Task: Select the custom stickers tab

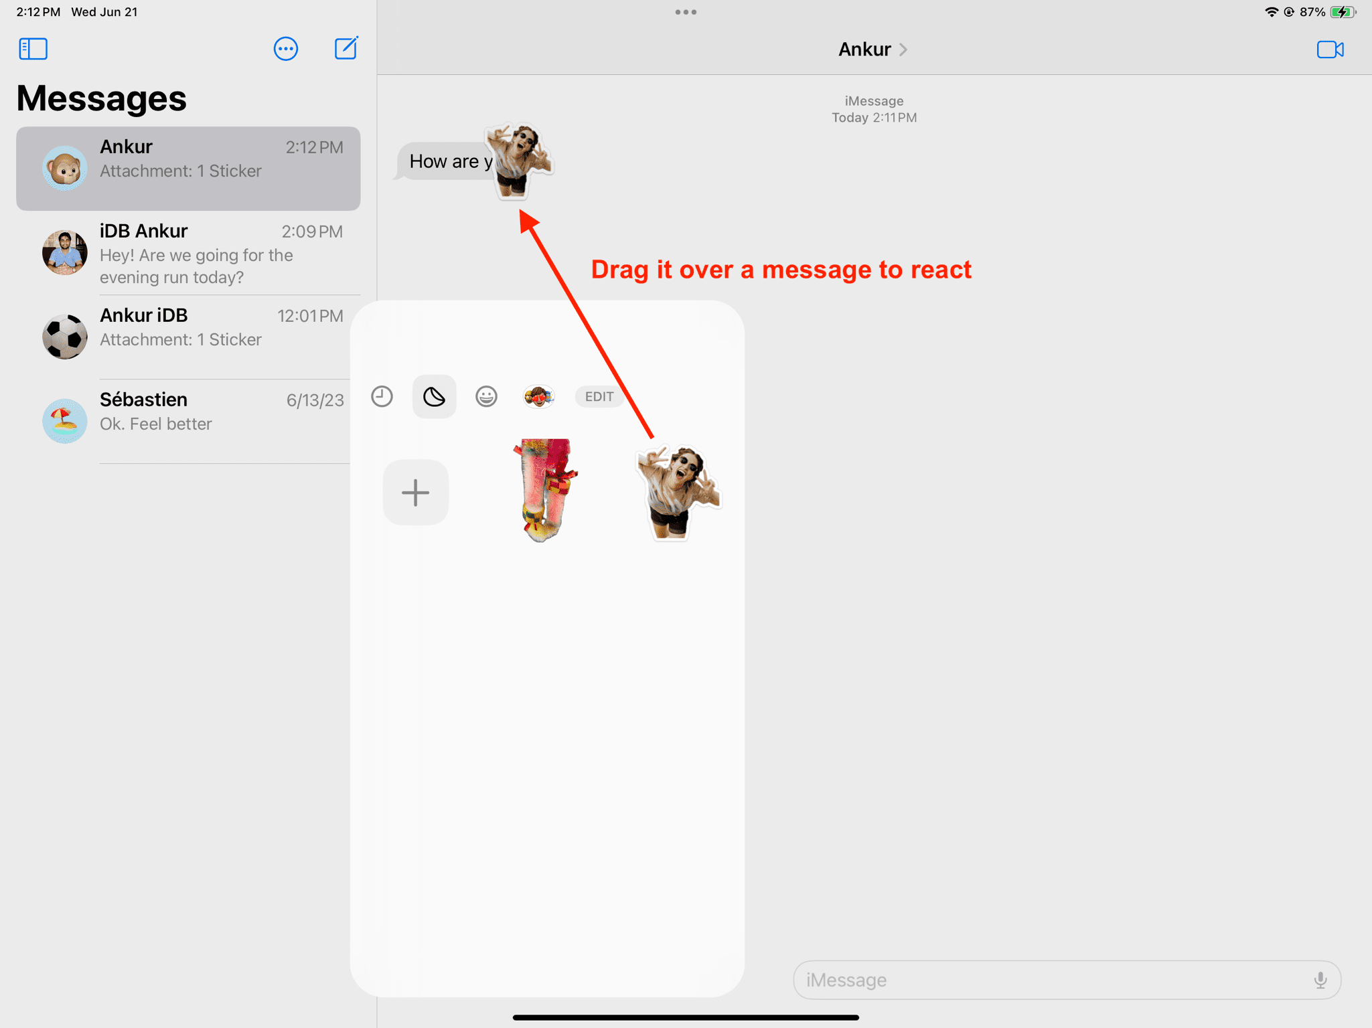Action: click(x=435, y=397)
